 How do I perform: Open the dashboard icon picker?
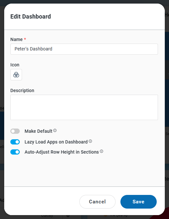16,75
